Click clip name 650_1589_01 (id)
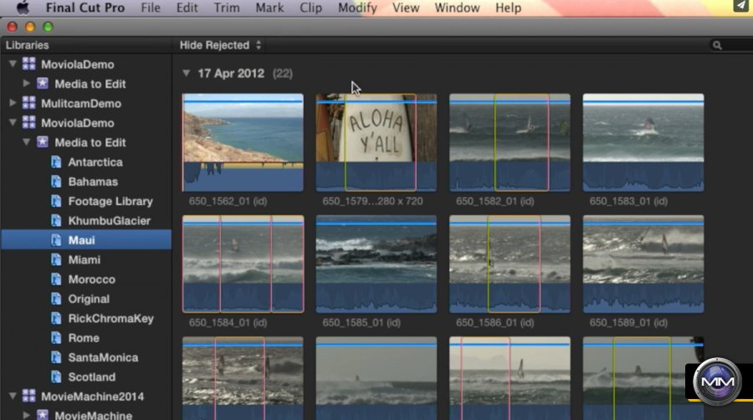This screenshot has height=420, width=753. click(x=628, y=323)
